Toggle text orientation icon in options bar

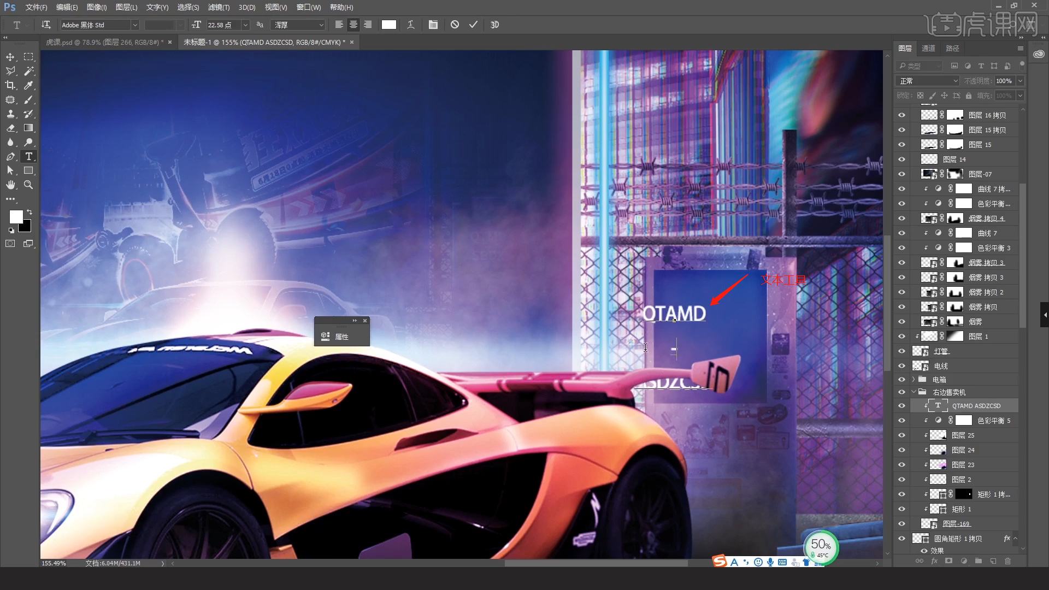click(46, 25)
